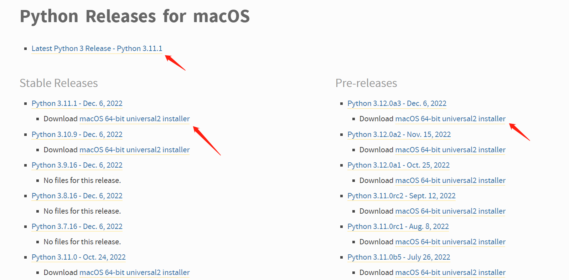The width and height of the screenshot is (569, 280).
Task: Click the Python 3.11.0b5 release link
Action: [x=398, y=257]
